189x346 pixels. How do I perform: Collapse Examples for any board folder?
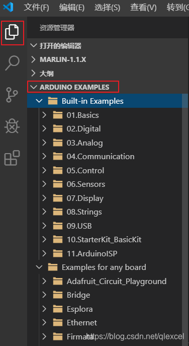click(39, 267)
